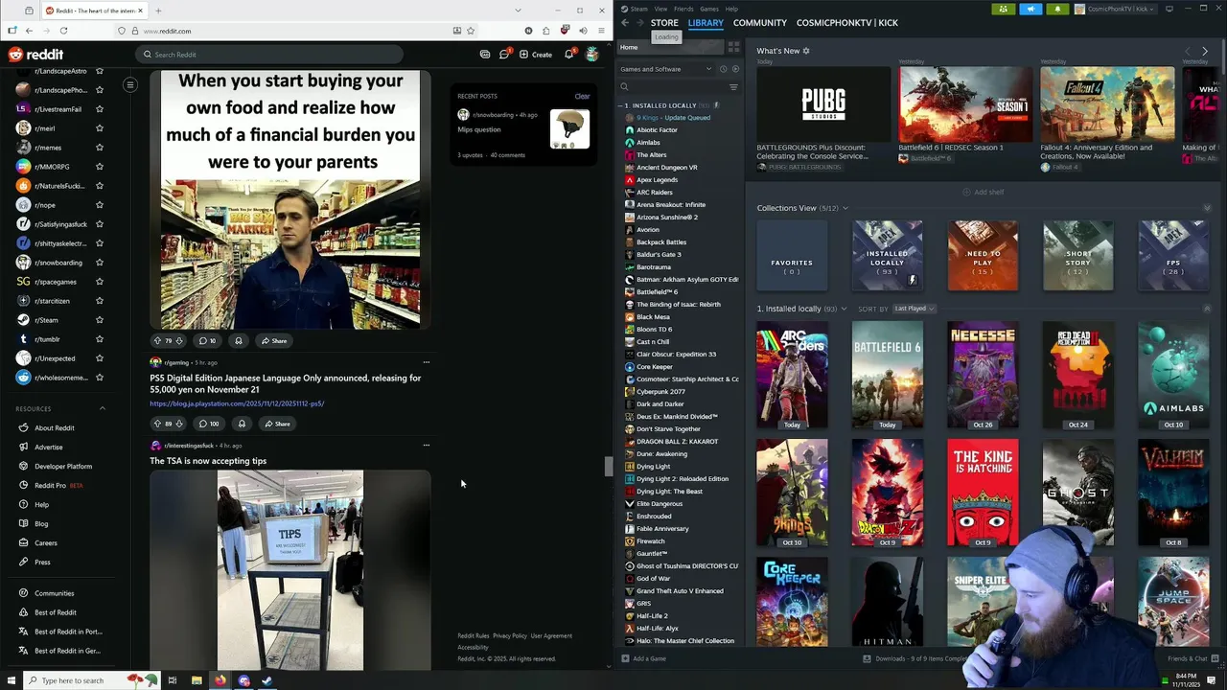Give award on the grocery meme post
This screenshot has height=690, width=1227.
tap(239, 340)
